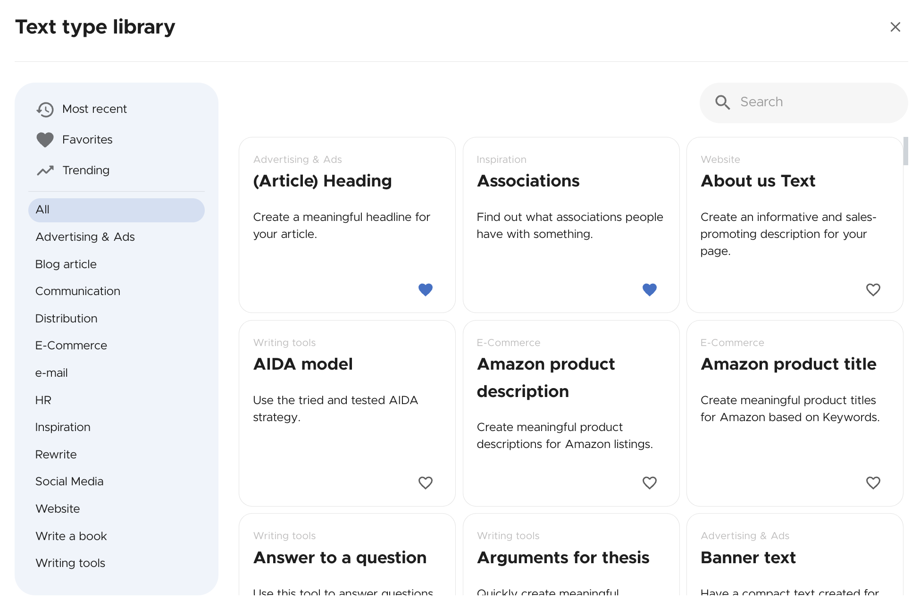This screenshot has width=920, height=609.
Task: Unfavorite the Associations text type
Action: pyautogui.click(x=649, y=289)
